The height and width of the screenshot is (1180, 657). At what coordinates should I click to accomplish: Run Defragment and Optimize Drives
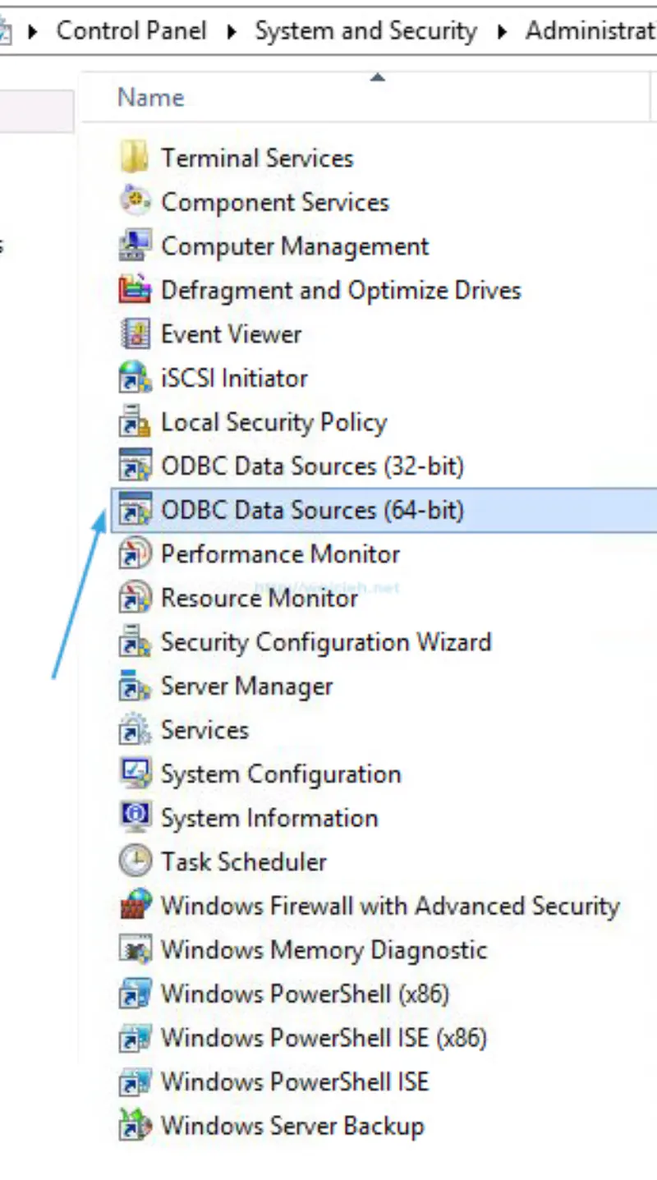342,290
